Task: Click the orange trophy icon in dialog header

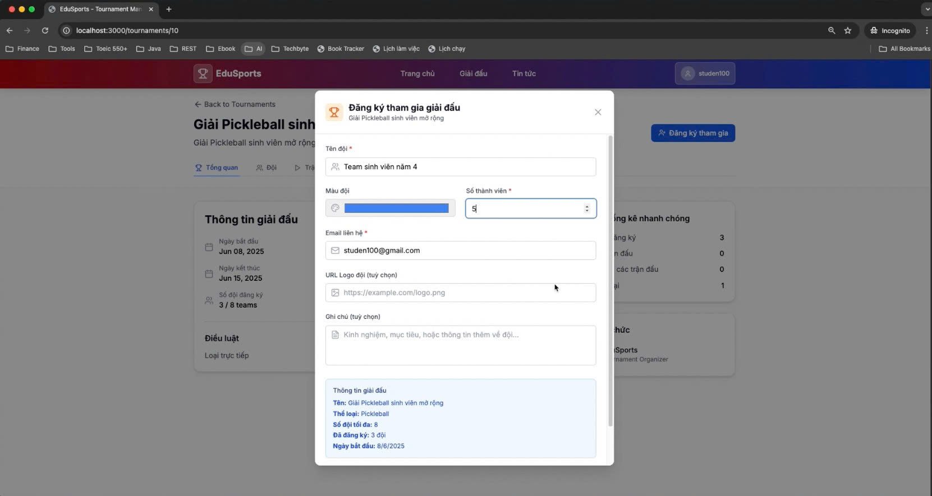Action: 334,112
